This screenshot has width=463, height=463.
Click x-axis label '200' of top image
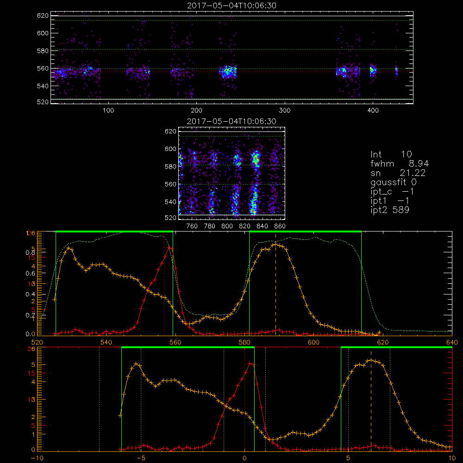196,111
